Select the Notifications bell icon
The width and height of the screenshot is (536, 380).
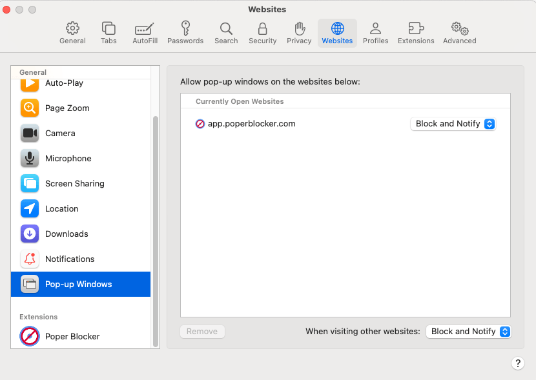coord(29,259)
